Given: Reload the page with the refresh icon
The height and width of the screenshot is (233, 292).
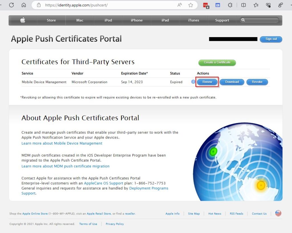Looking at the screenshot, I should tap(11, 5).
